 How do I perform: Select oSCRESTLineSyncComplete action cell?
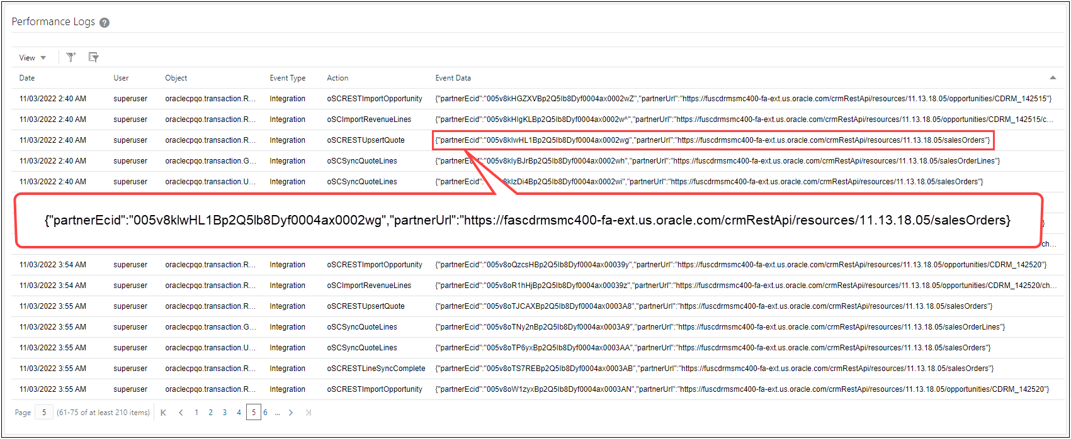coord(376,369)
